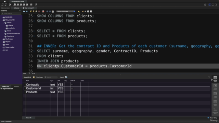This screenshot has width=219, height=123.
Task: Commit the current transaction
Action: point(47,11)
